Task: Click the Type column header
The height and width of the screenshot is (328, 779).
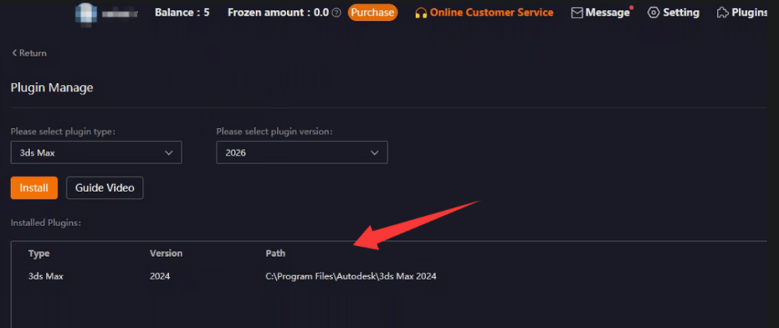Action: pyautogui.click(x=39, y=253)
